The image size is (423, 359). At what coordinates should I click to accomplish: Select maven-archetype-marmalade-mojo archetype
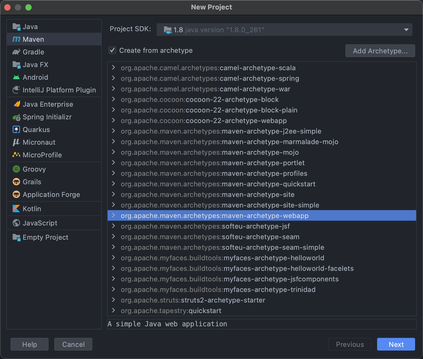point(262,142)
